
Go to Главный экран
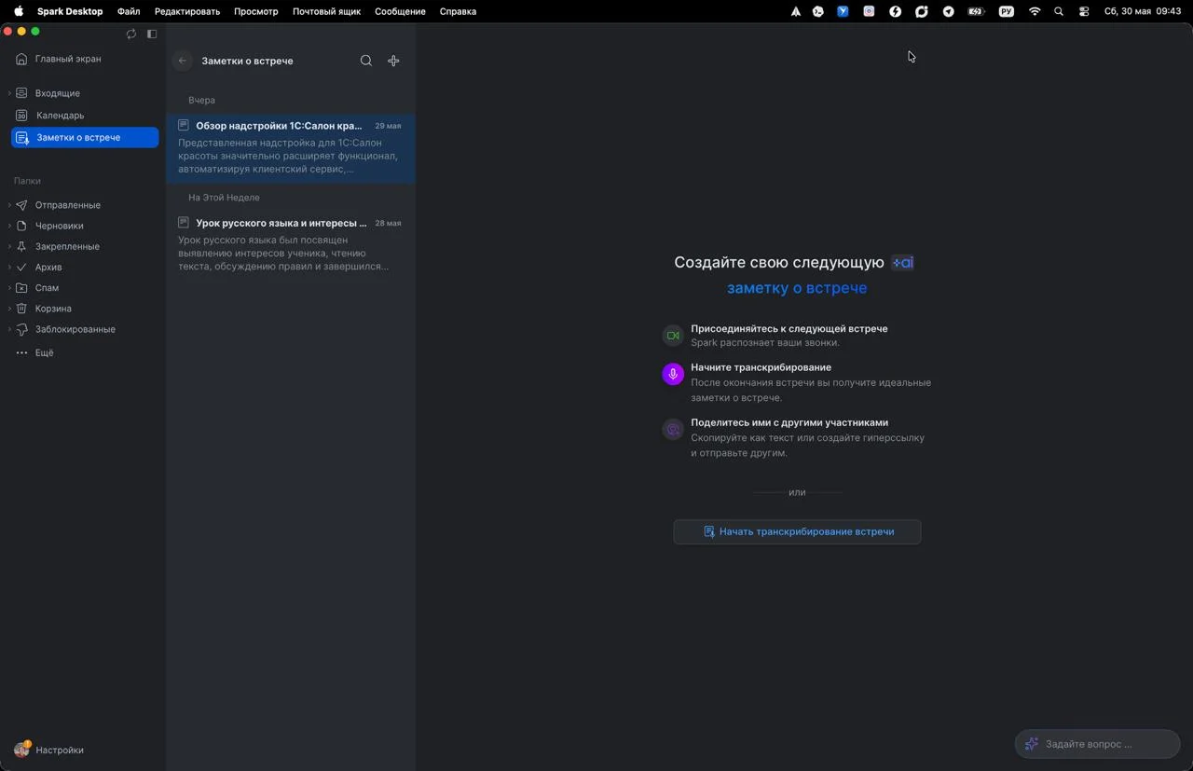[68, 59]
